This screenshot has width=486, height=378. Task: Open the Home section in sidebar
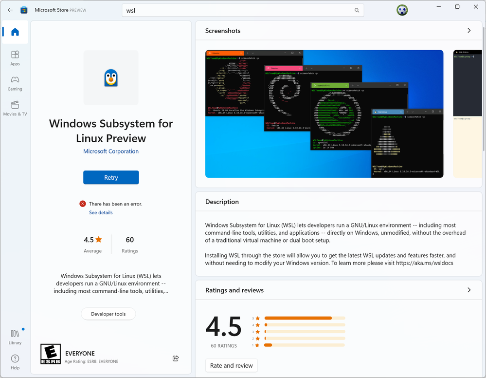(15, 32)
